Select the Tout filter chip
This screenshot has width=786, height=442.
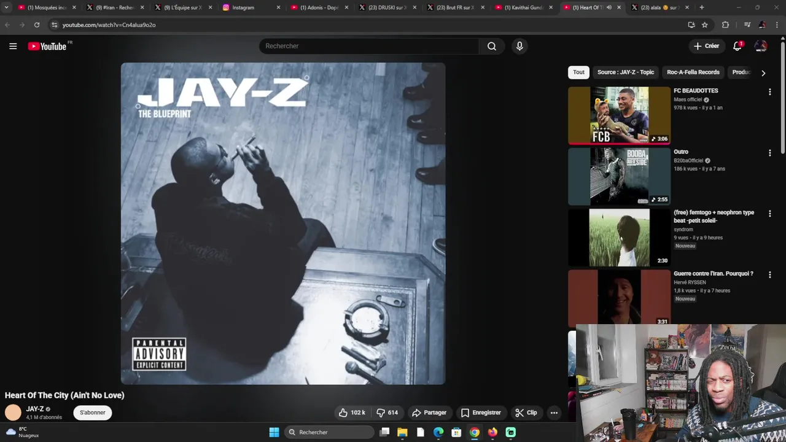(579, 72)
